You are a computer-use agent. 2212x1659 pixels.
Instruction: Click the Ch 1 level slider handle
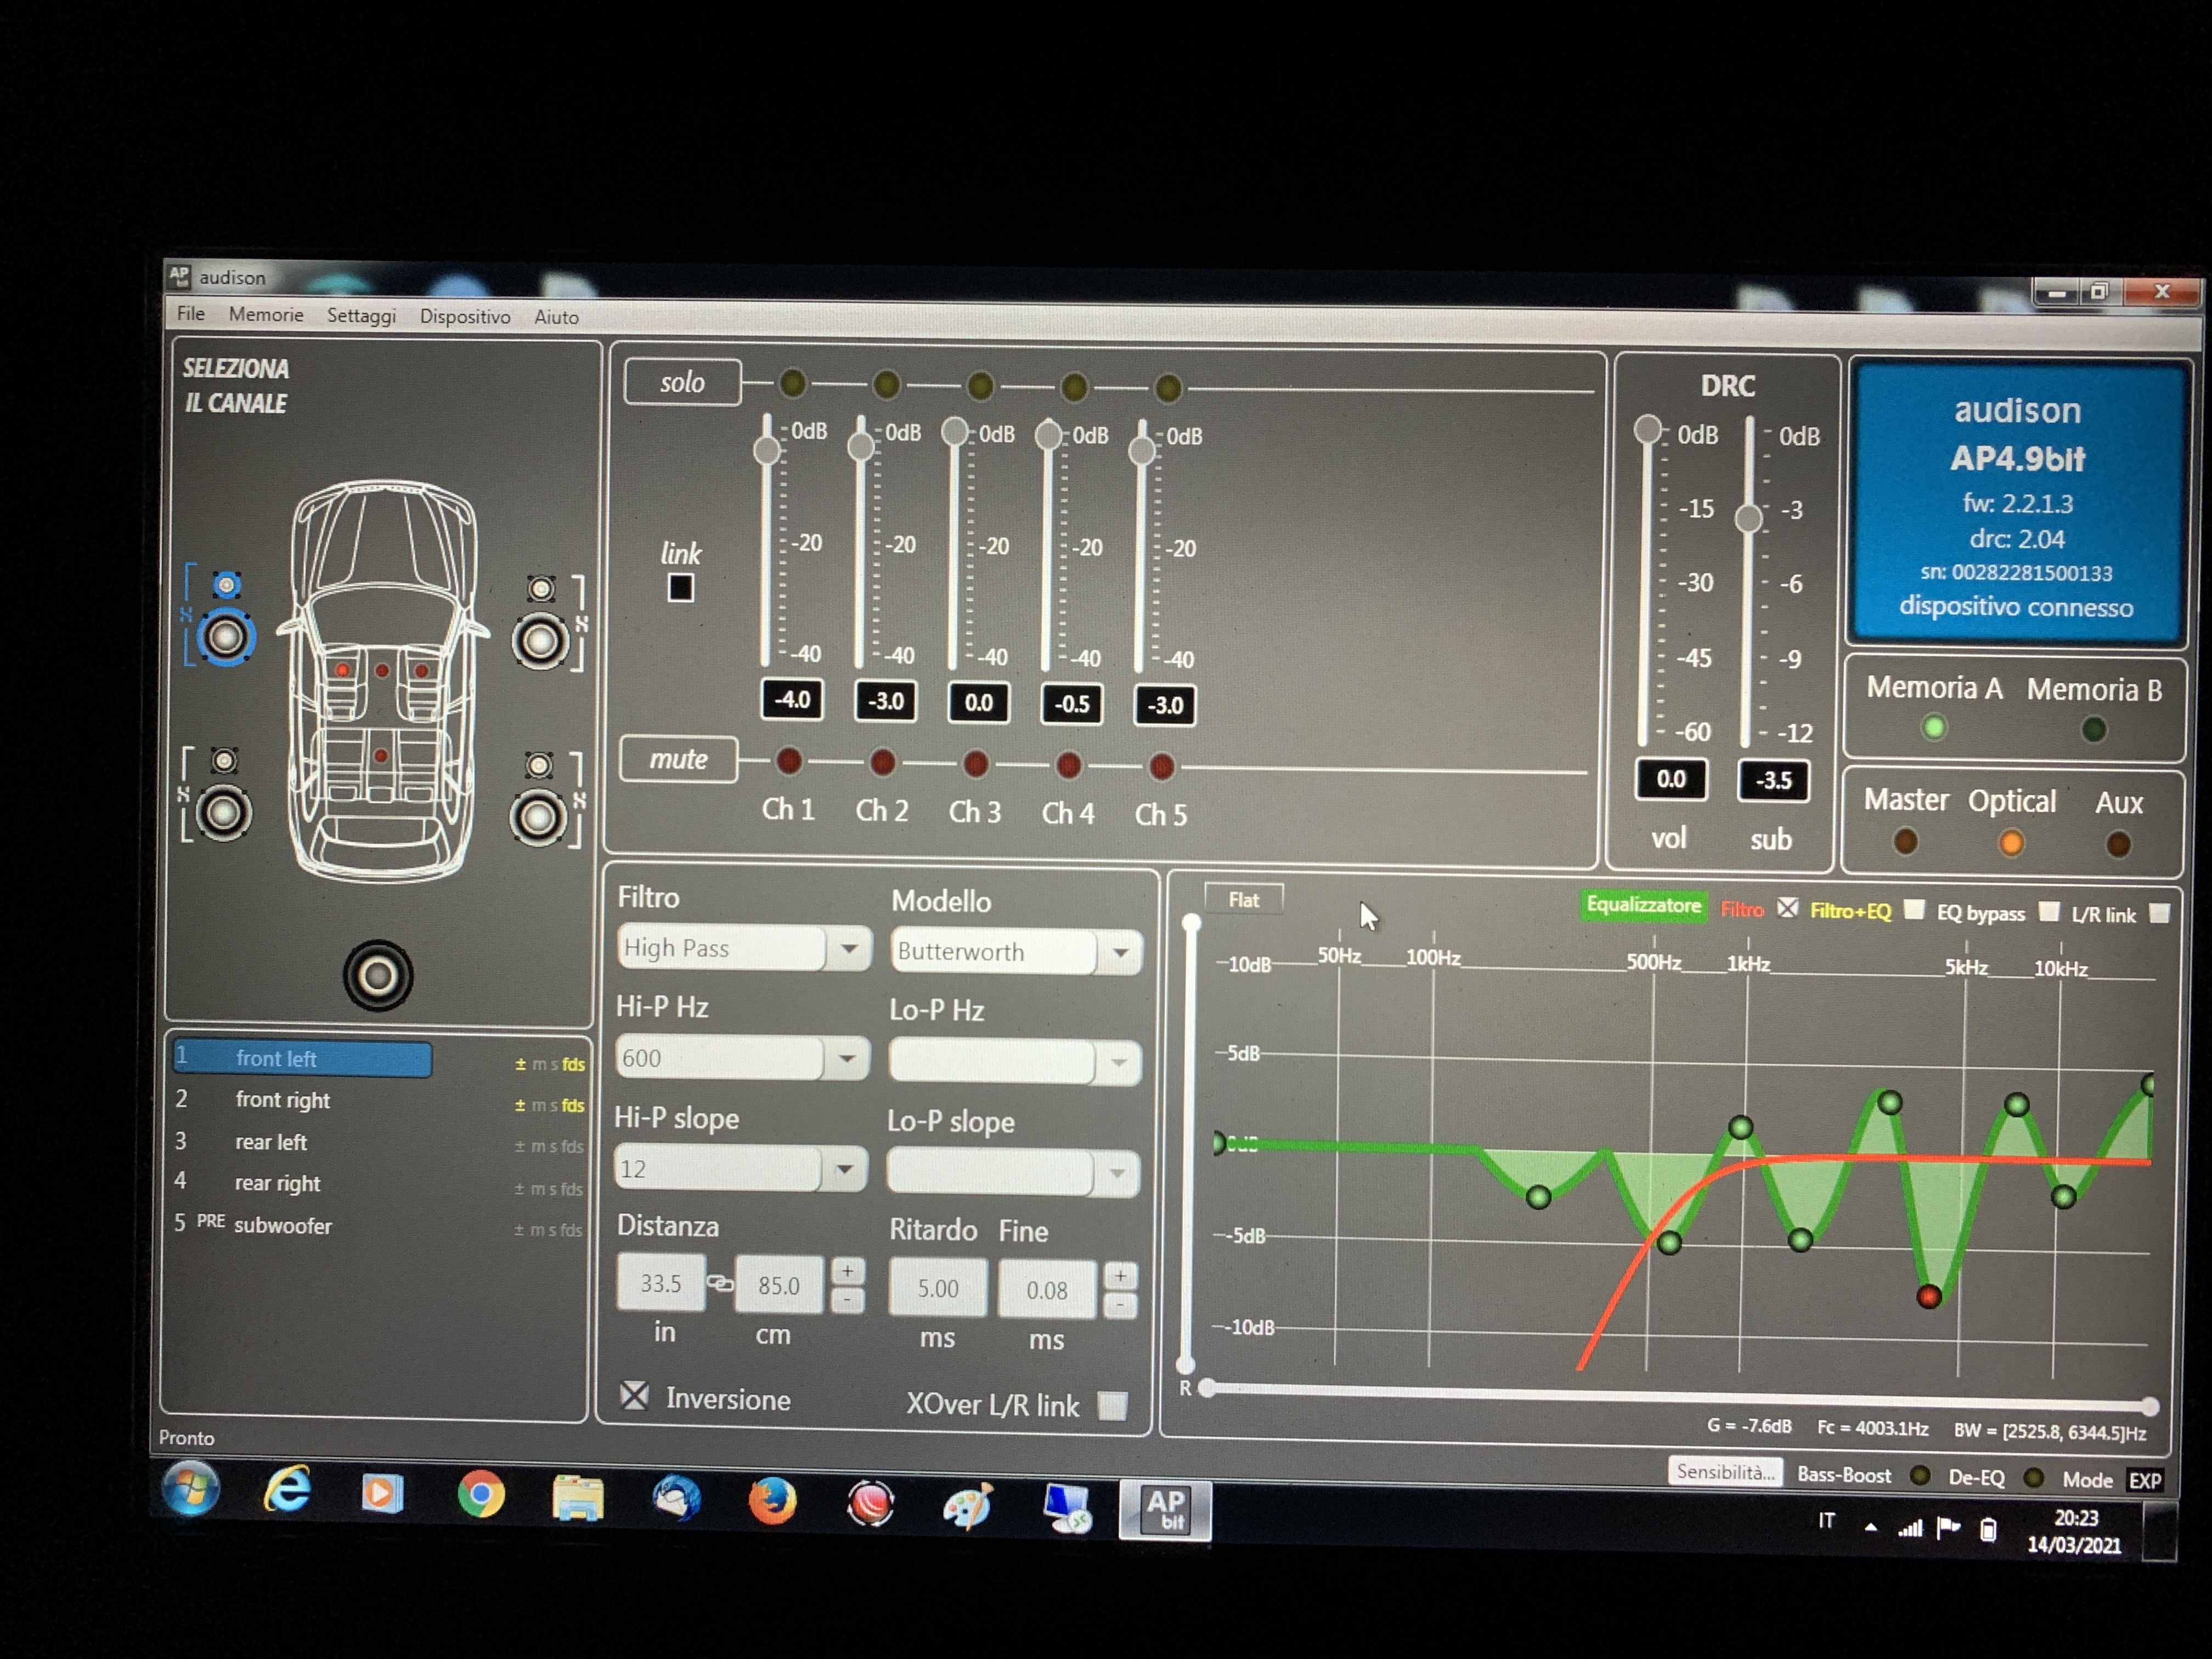click(x=767, y=450)
